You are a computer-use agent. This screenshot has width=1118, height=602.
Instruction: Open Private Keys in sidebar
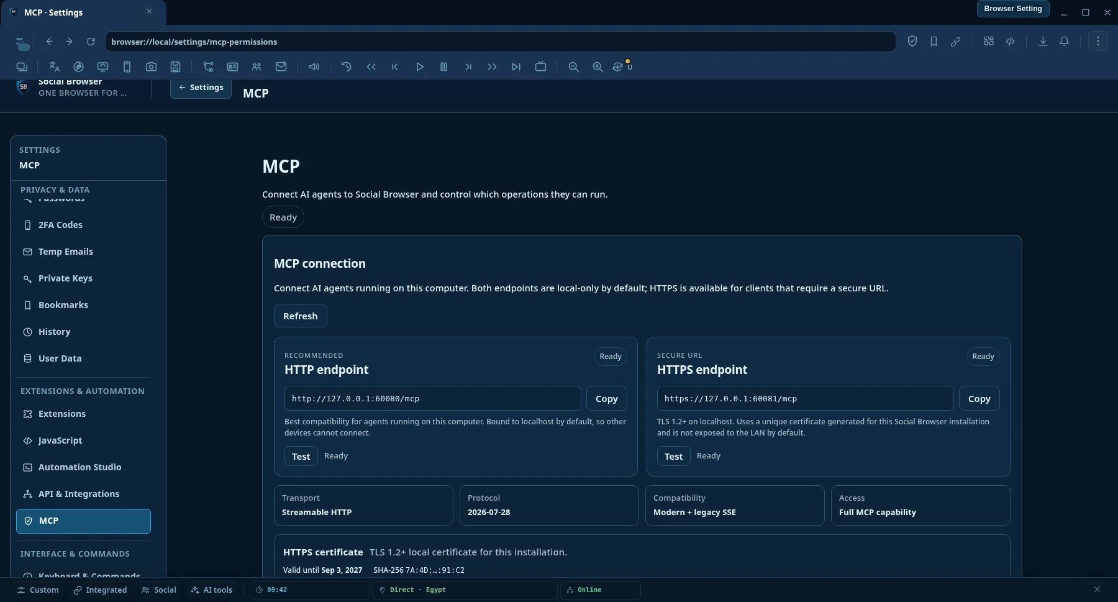[83, 278]
